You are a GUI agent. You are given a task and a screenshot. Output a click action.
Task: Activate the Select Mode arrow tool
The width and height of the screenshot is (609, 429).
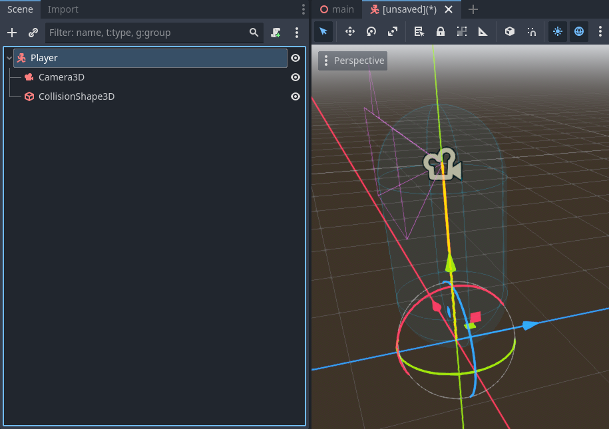click(323, 31)
